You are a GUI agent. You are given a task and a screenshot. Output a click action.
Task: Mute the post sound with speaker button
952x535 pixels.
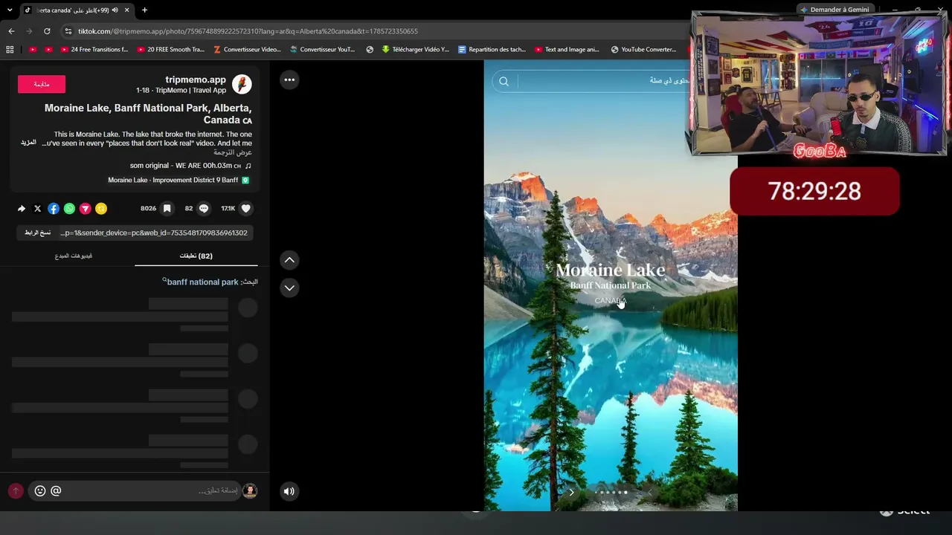tap(289, 490)
